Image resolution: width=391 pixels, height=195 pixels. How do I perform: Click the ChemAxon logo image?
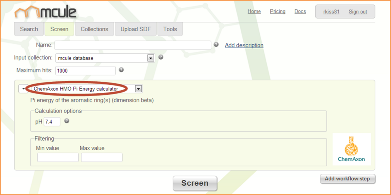pyautogui.click(x=351, y=149)
